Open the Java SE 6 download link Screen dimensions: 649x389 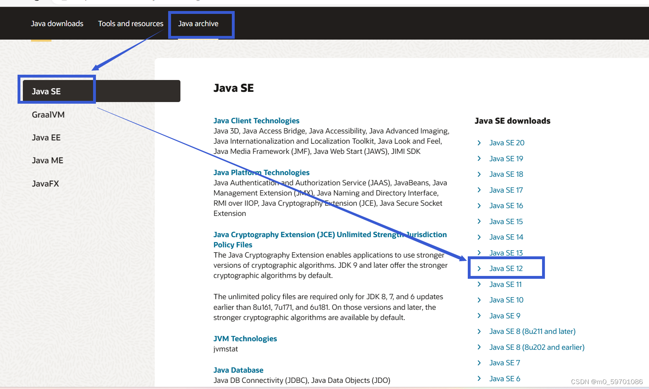(505, 379)
